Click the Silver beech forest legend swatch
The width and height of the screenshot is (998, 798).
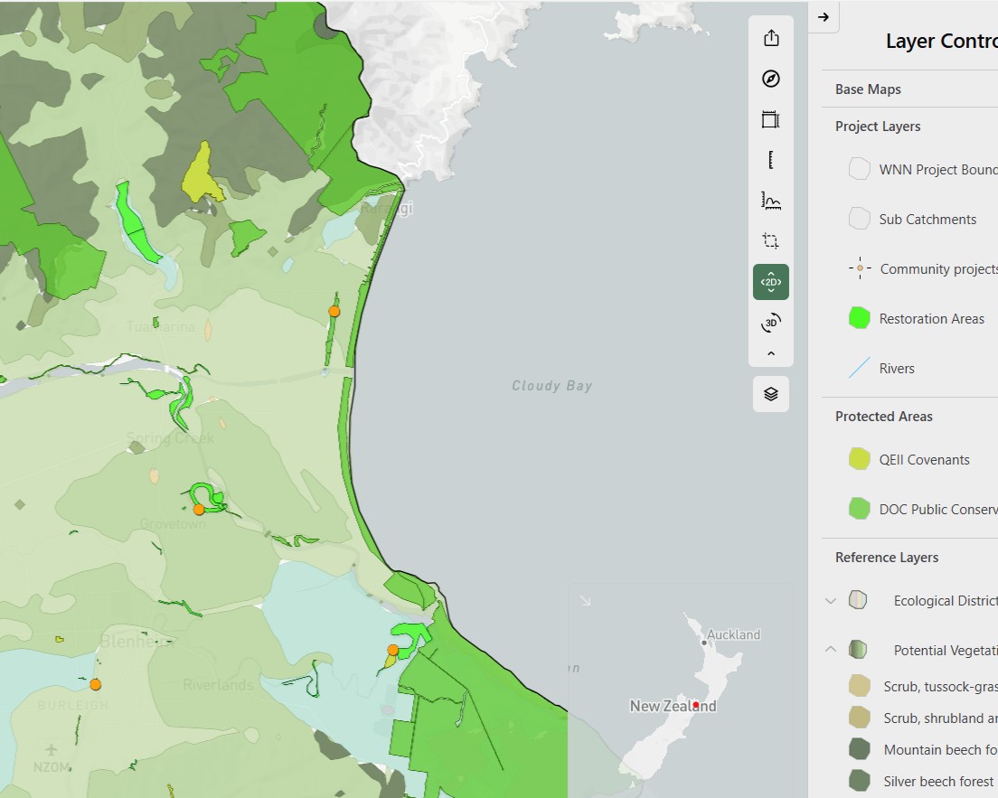[x=860, y=781]
